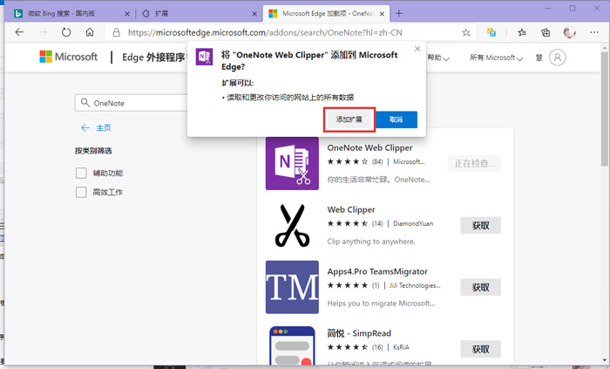The height and width of the screenshot is (369, 610).
Task: Click the Microsoft logo
Action: click(69, 57)
